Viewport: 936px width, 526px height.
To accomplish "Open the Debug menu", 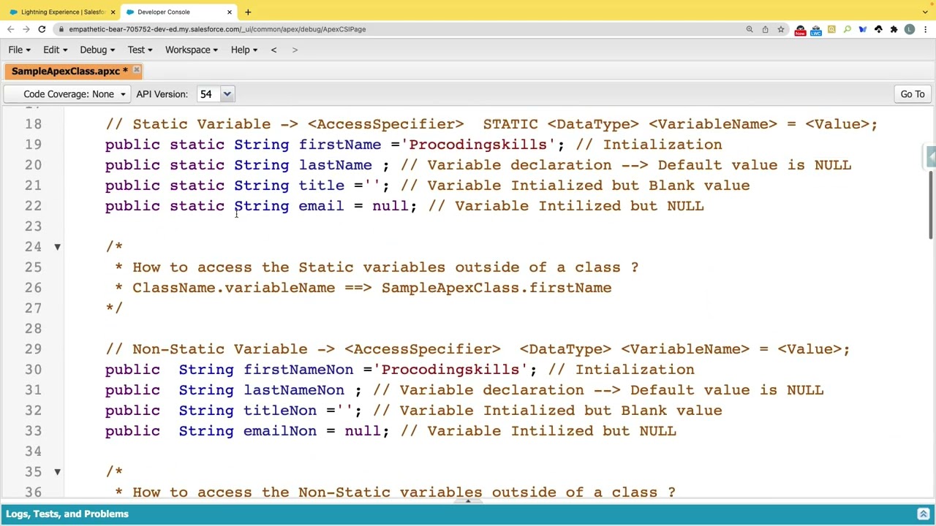I will click(x=97, y=50).
